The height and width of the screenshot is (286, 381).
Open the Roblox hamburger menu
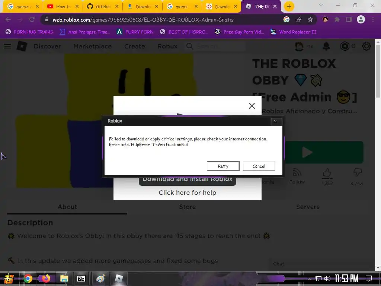(x=7, y=46)
